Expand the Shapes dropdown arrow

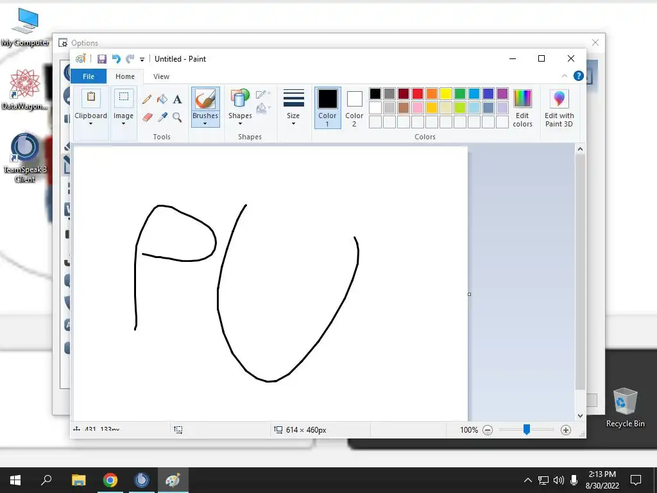[x=240, y=124]
